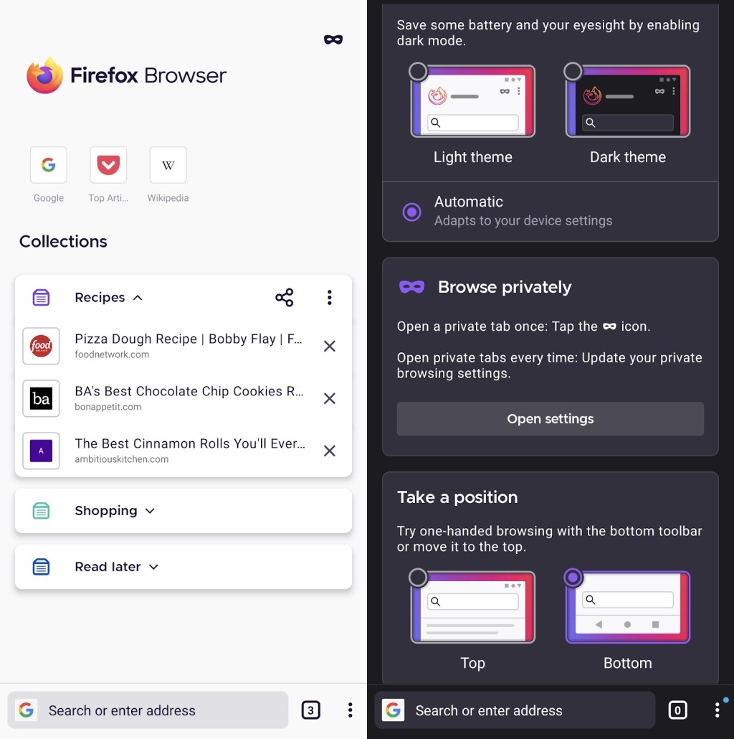Focus the light-screen search or address bar
Screen dimensions: 734x739
148,710
